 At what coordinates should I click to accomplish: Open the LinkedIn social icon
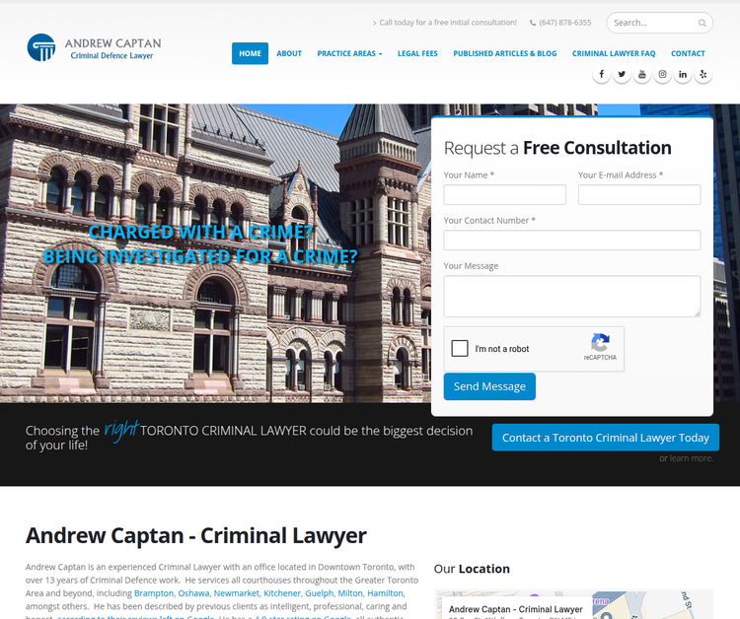click(683, 75)
